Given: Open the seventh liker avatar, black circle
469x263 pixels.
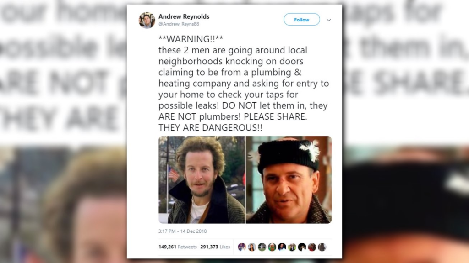Looking at the screenshot, I should tap(302, 247).
